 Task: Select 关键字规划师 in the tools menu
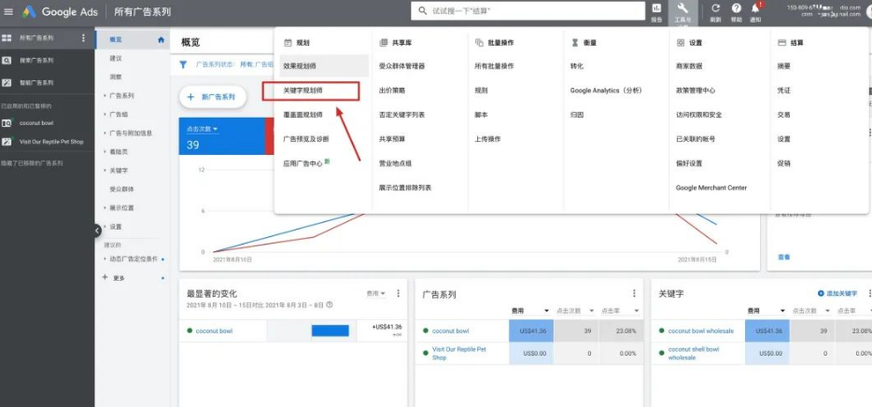tap(303, 91)
